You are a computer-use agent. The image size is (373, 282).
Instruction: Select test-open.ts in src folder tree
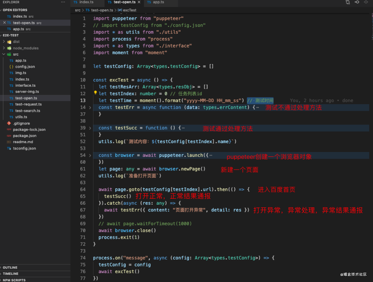(x=26, y=98)
